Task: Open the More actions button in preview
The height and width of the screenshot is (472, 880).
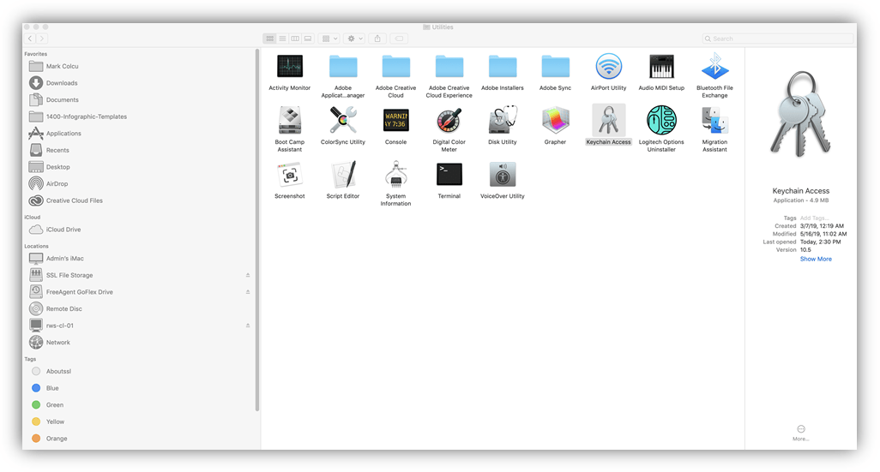Action: click(x=801, y=433)
